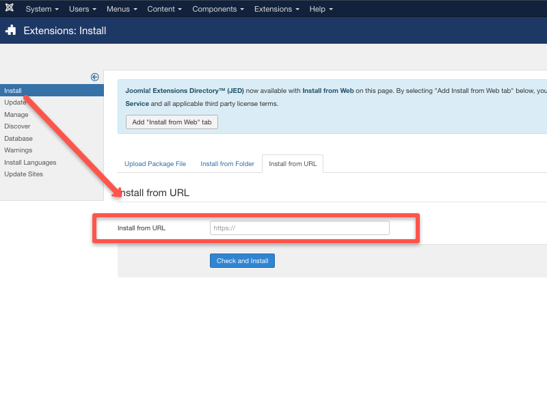Go to Manage in the sidebar
Screen dimensions: 547x410
[16, 115]
